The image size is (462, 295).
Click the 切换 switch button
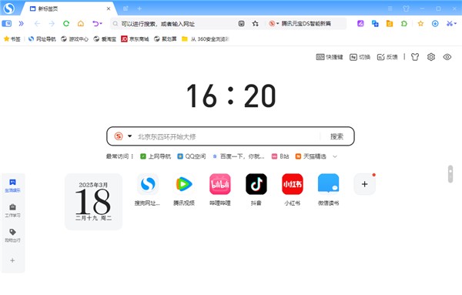[x=360, y=57]
